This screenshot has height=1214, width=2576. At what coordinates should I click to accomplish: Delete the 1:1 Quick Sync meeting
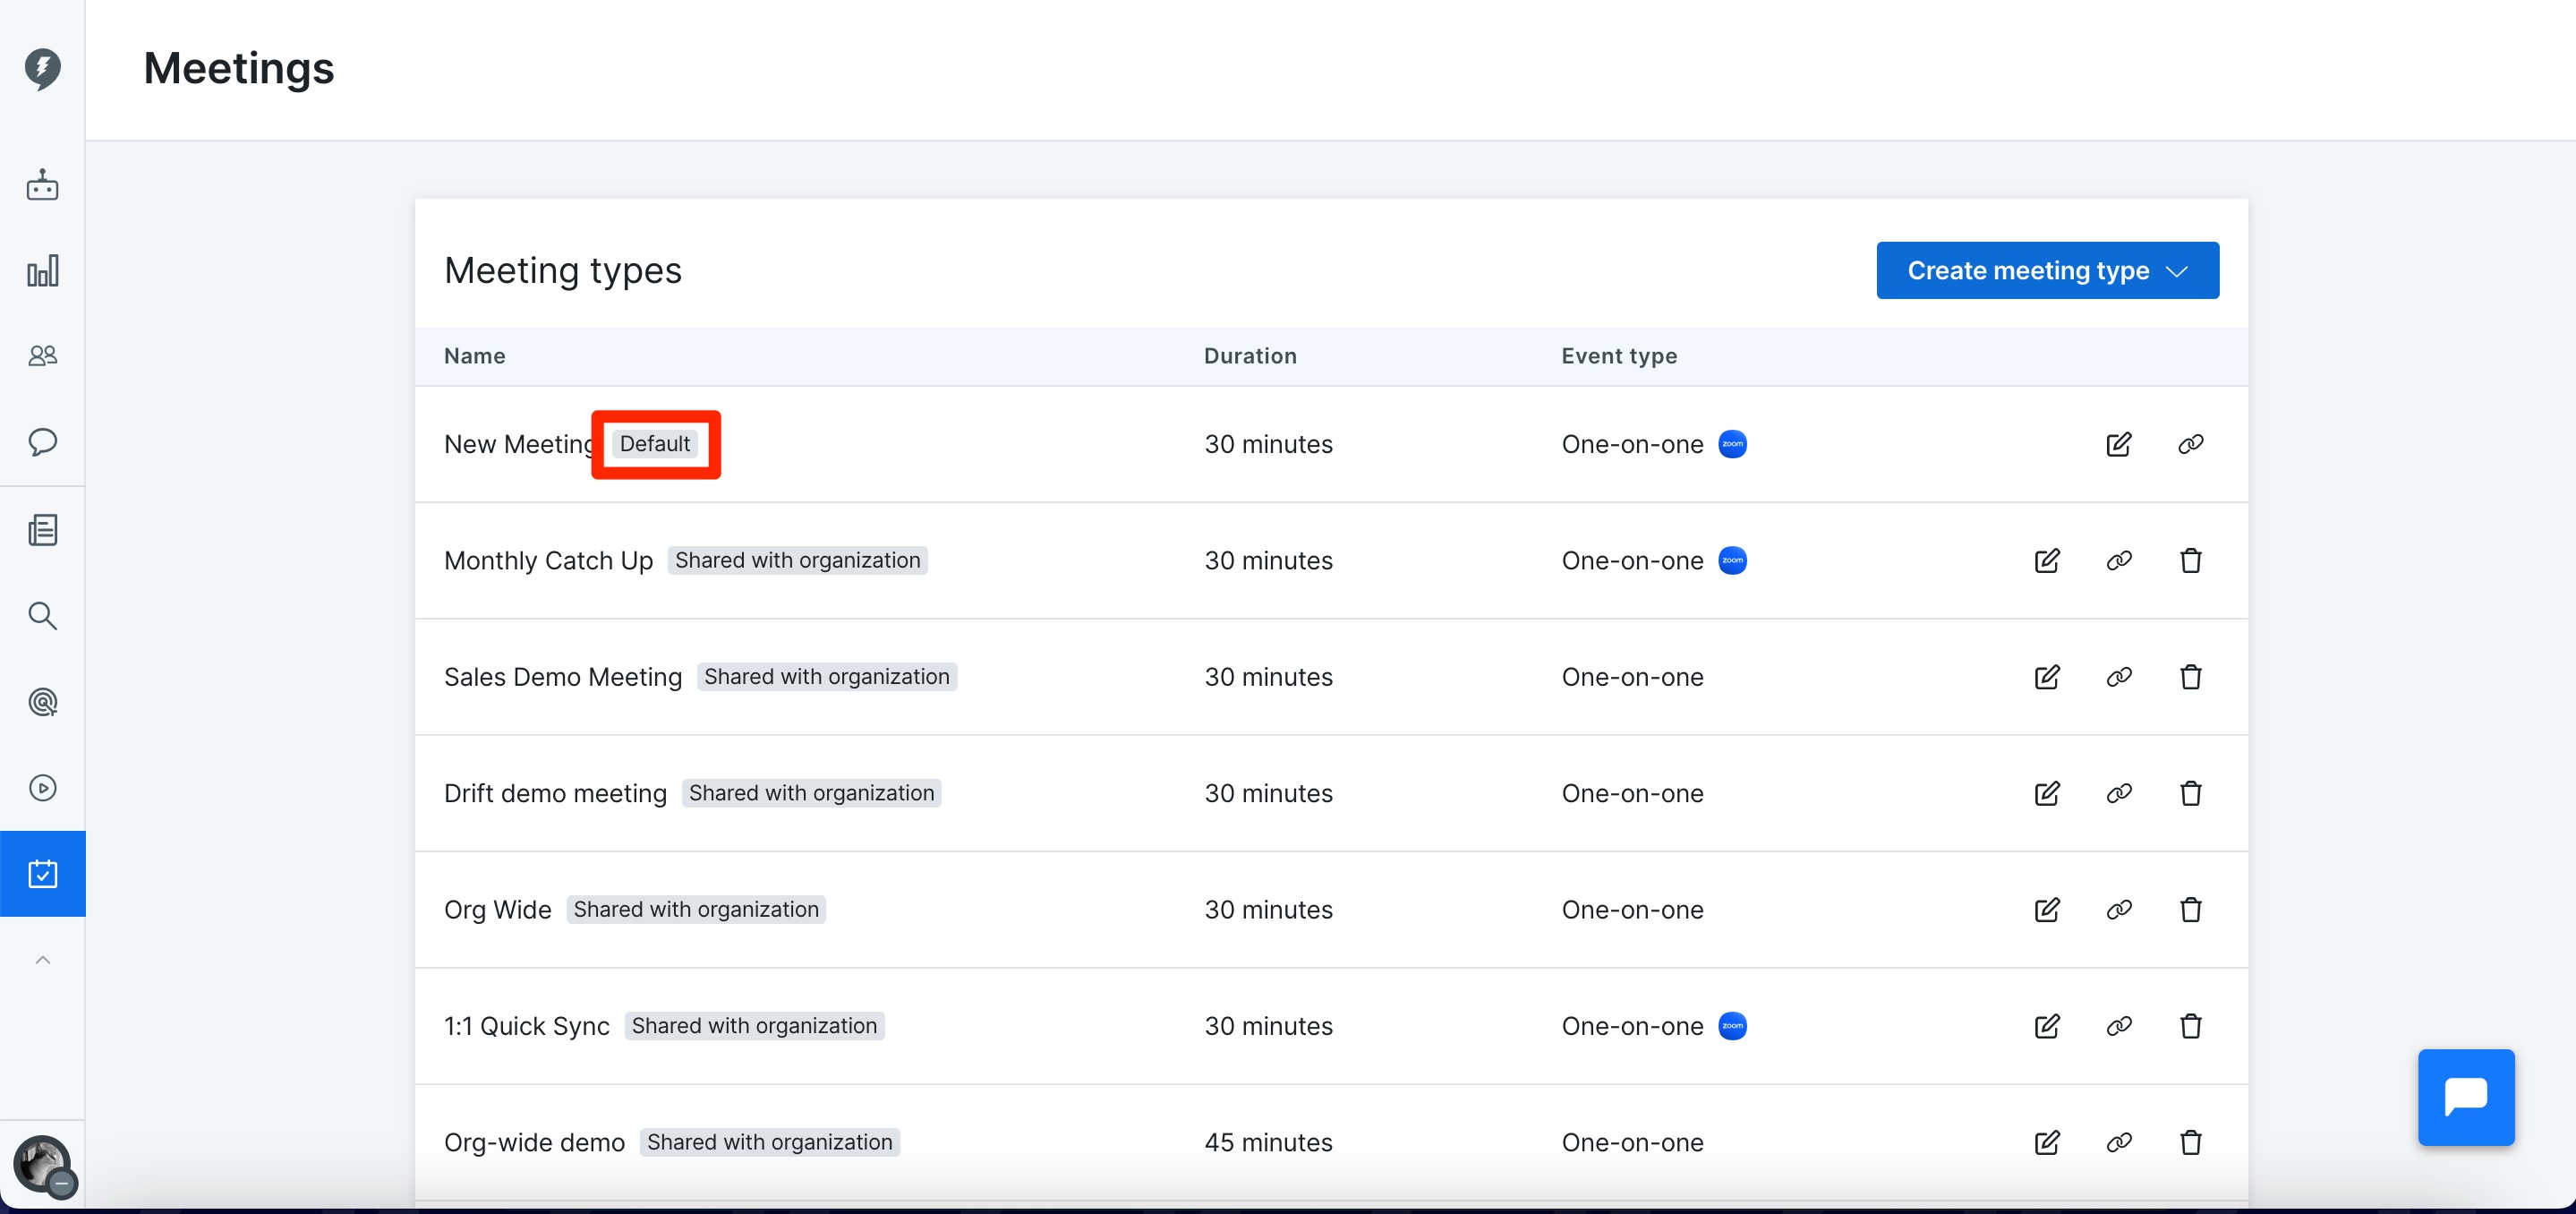pyautogui.click(x=2190, y=1026)
